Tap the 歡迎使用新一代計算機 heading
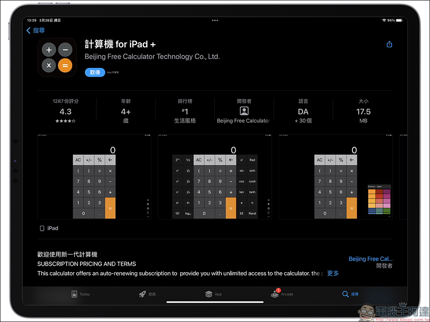Screen dimensions: 430x322 click(x=68, y=254)
